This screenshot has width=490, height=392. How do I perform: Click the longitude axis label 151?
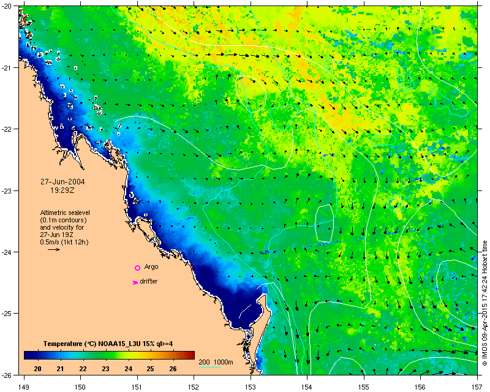[x=137, y=387]
